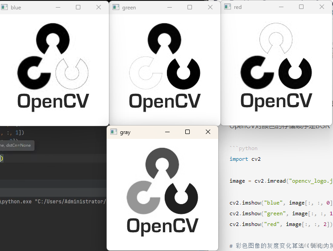Click the blue window title bar text
This screenshot has height=251, width=333.
tap(16, 8)
